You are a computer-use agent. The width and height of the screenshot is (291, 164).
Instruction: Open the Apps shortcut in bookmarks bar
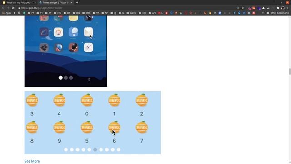(6, 13)
